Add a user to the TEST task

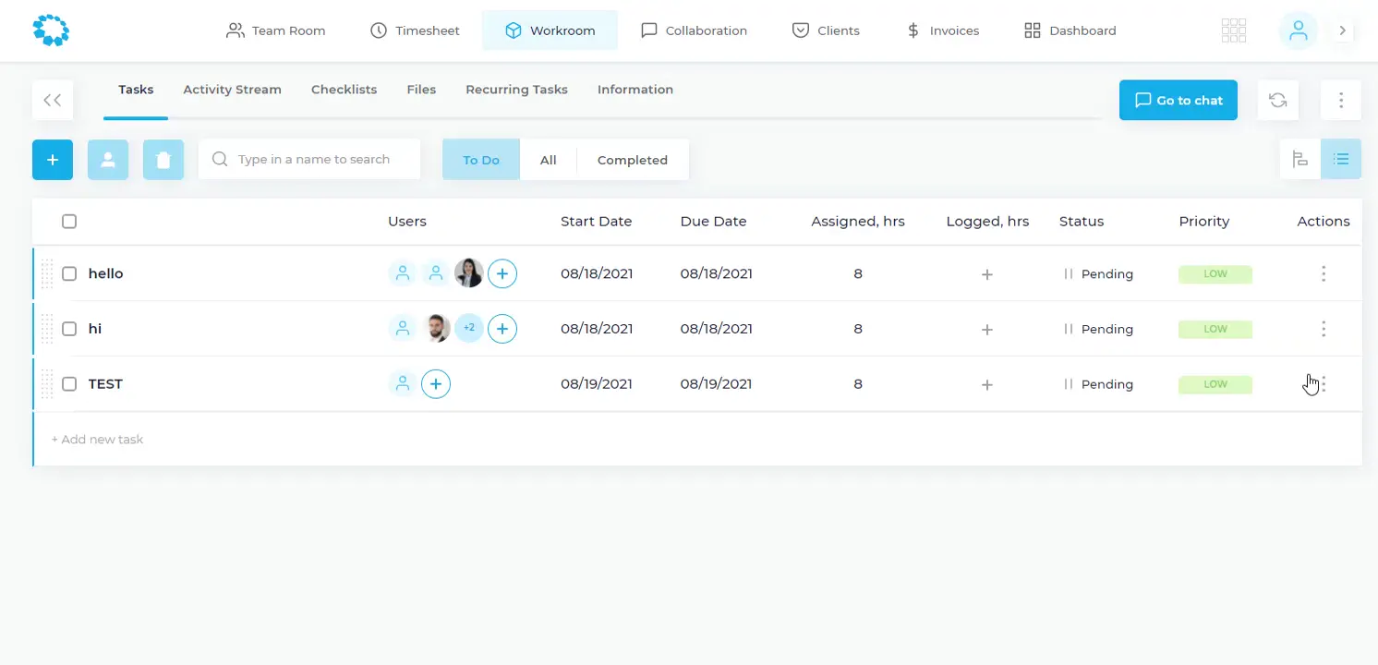(436, 384)
